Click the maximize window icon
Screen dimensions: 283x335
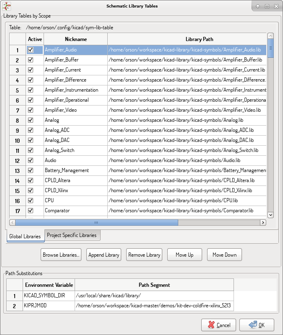pyautogui.click(x=267, y=6)
